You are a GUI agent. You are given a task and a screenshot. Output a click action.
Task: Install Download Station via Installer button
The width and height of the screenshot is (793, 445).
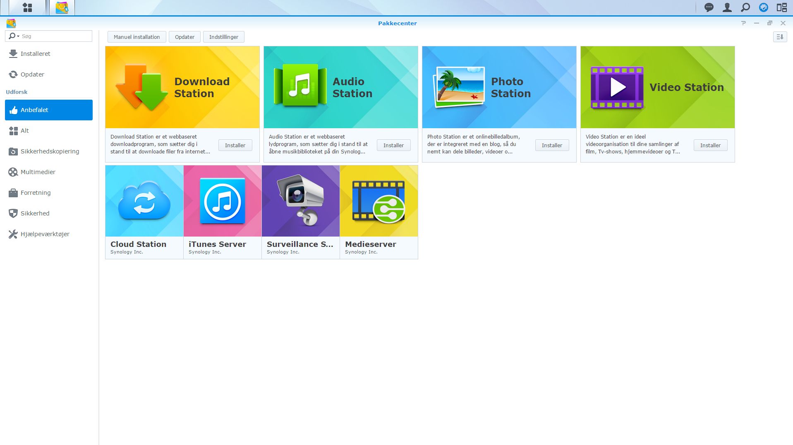tap(235, 145)
